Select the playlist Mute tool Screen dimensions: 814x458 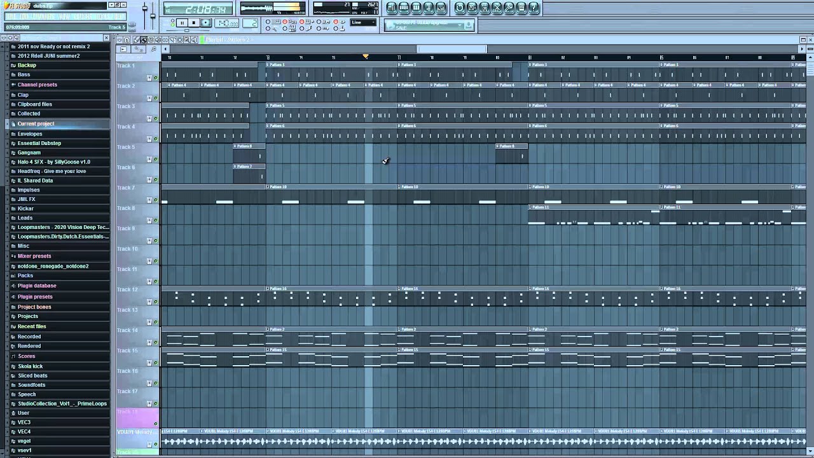[158, 39]
